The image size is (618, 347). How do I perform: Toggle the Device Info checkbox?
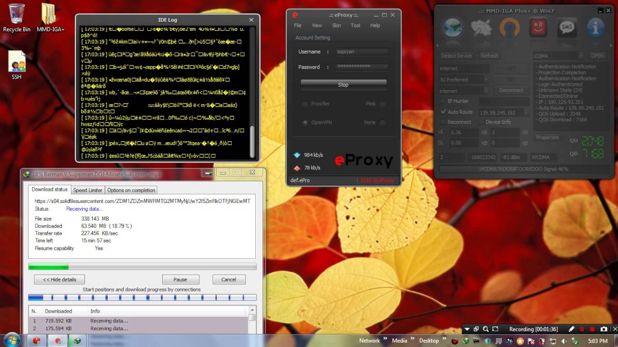pyautogui.click(x=480, y=122)
